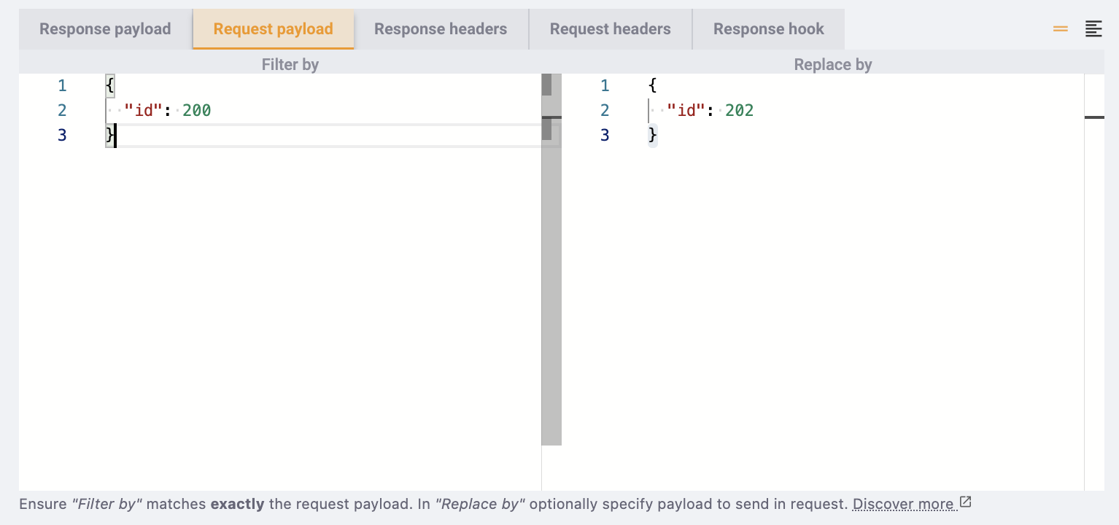Click line number 1 in Filter by editor
The image size is (1119, 525).
point(62,86)
